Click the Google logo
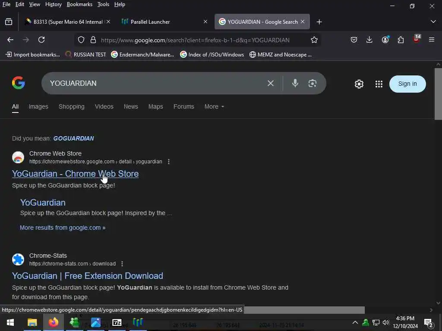 (18, 83)
